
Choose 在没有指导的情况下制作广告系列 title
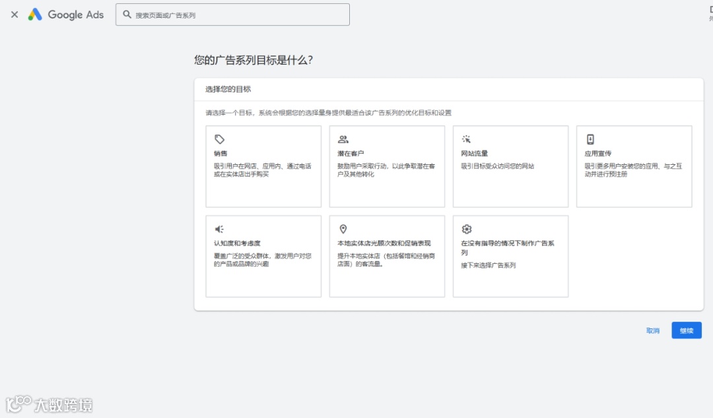coord(508,248)
